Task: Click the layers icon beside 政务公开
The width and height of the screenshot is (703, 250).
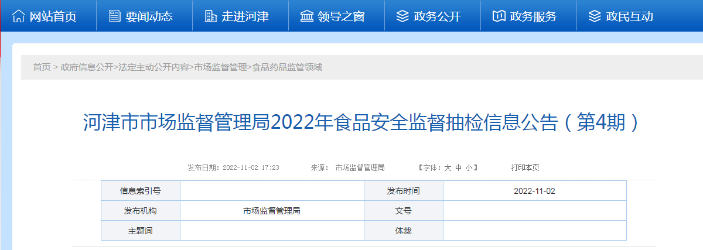Action: (x=402, y=16)
